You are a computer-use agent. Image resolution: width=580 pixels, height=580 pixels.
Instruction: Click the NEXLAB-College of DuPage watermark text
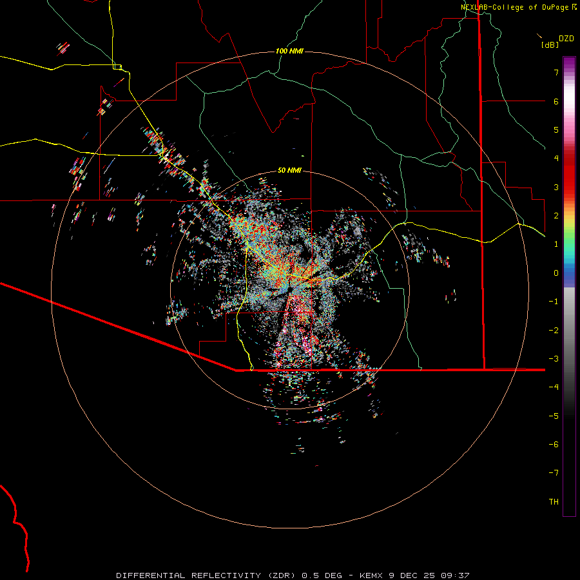tap(516, 7)
